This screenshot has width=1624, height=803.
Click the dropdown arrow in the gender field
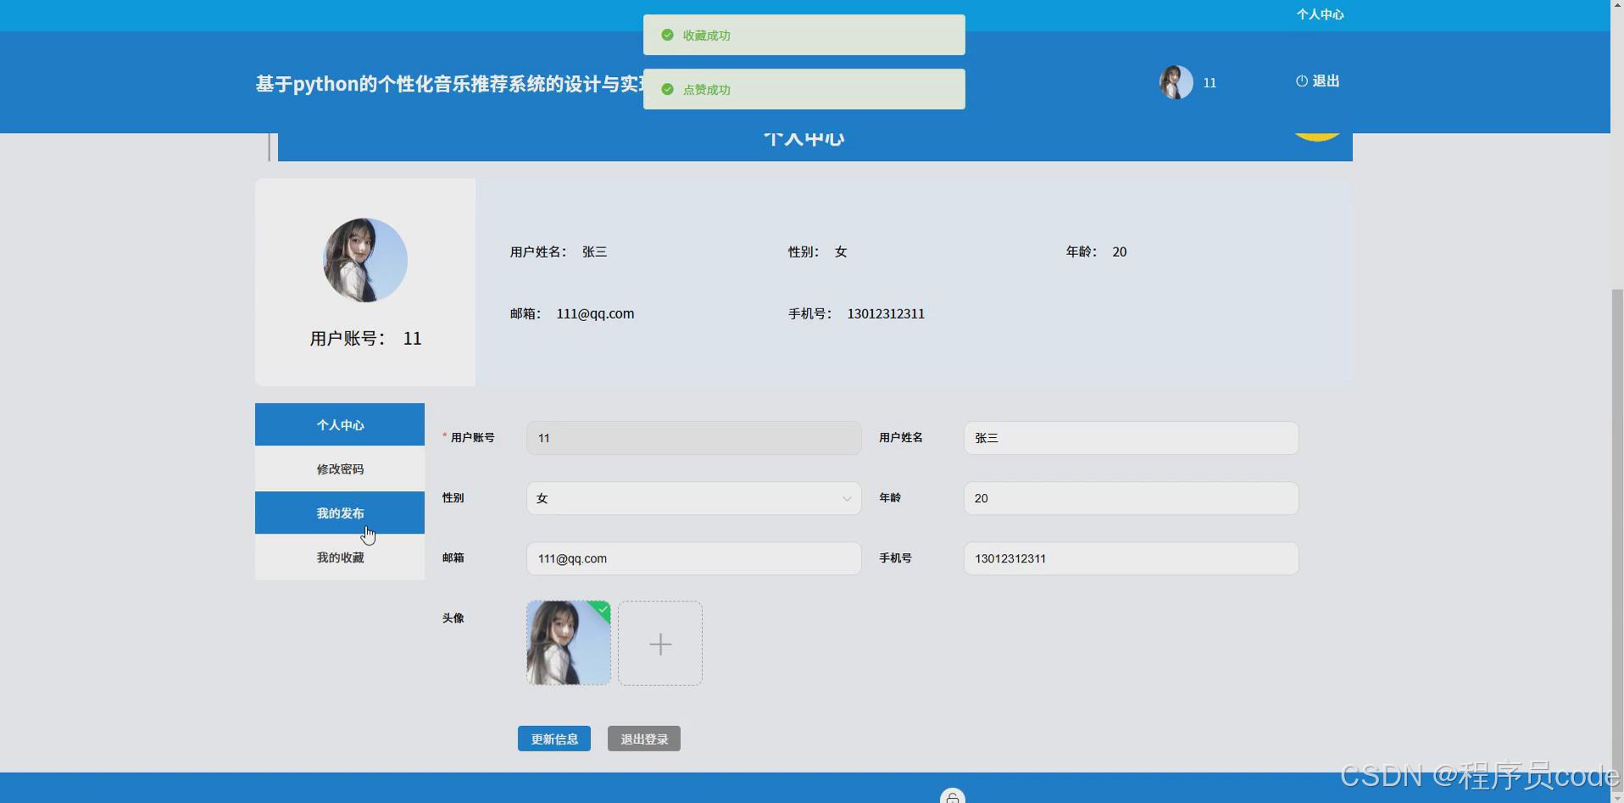point(847,499)
